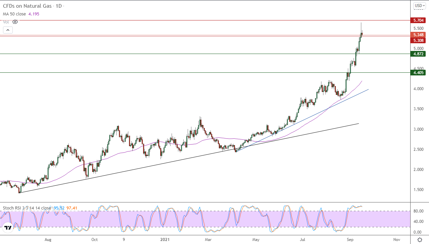The width and height of the screenshot is (429, 244).
Task: Select the "Stoch RSI 3 3 14 14 close" legend
Action: point(27,208)
